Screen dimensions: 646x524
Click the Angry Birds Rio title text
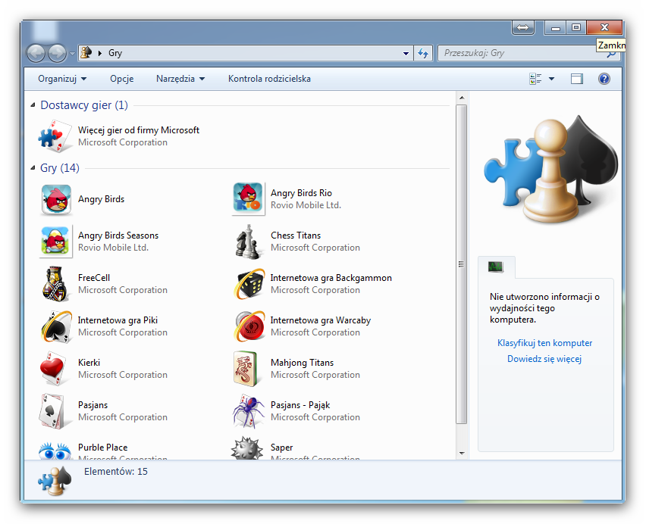point(301,193)
